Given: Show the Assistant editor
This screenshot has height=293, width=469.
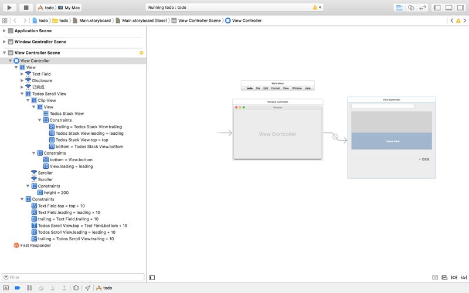Looking at the screenshot, I should (x=411, y=8).
